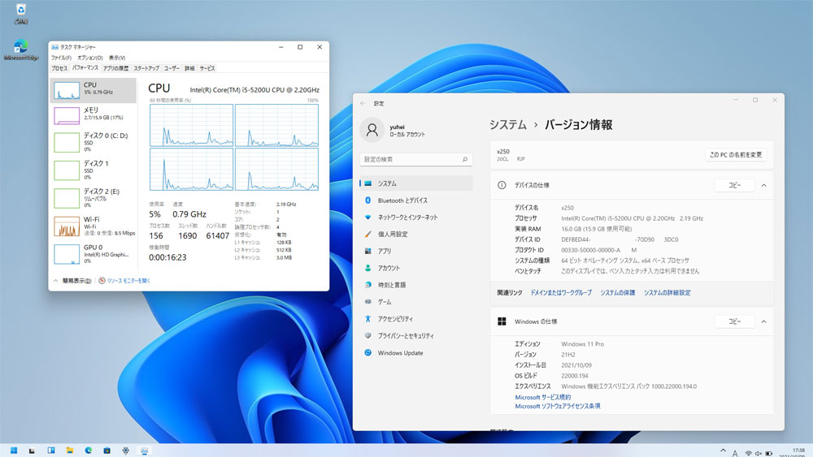Open システム in Settings sidebar
The image size is (813, 457).
click(415, 183)
